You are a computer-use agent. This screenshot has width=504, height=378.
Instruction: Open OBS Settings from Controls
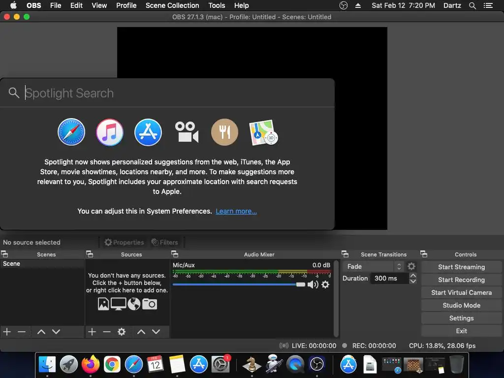[461, 318]
